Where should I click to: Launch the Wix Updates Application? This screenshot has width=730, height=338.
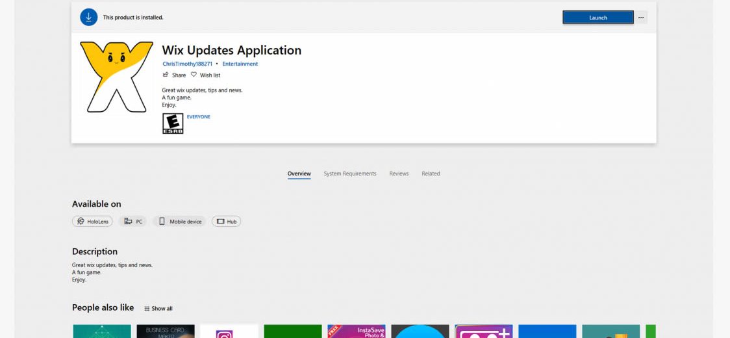coord(598,18)
